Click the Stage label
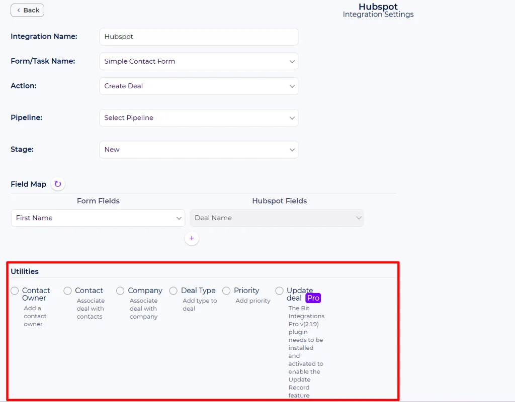The width and height of the screenshot is (515, 402). tap(22, 150)
